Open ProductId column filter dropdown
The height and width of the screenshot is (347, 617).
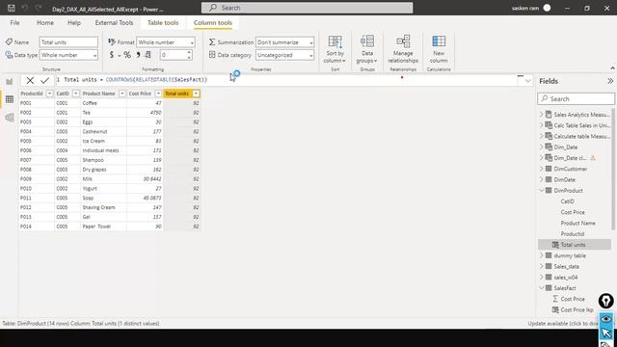pos(49,93)
